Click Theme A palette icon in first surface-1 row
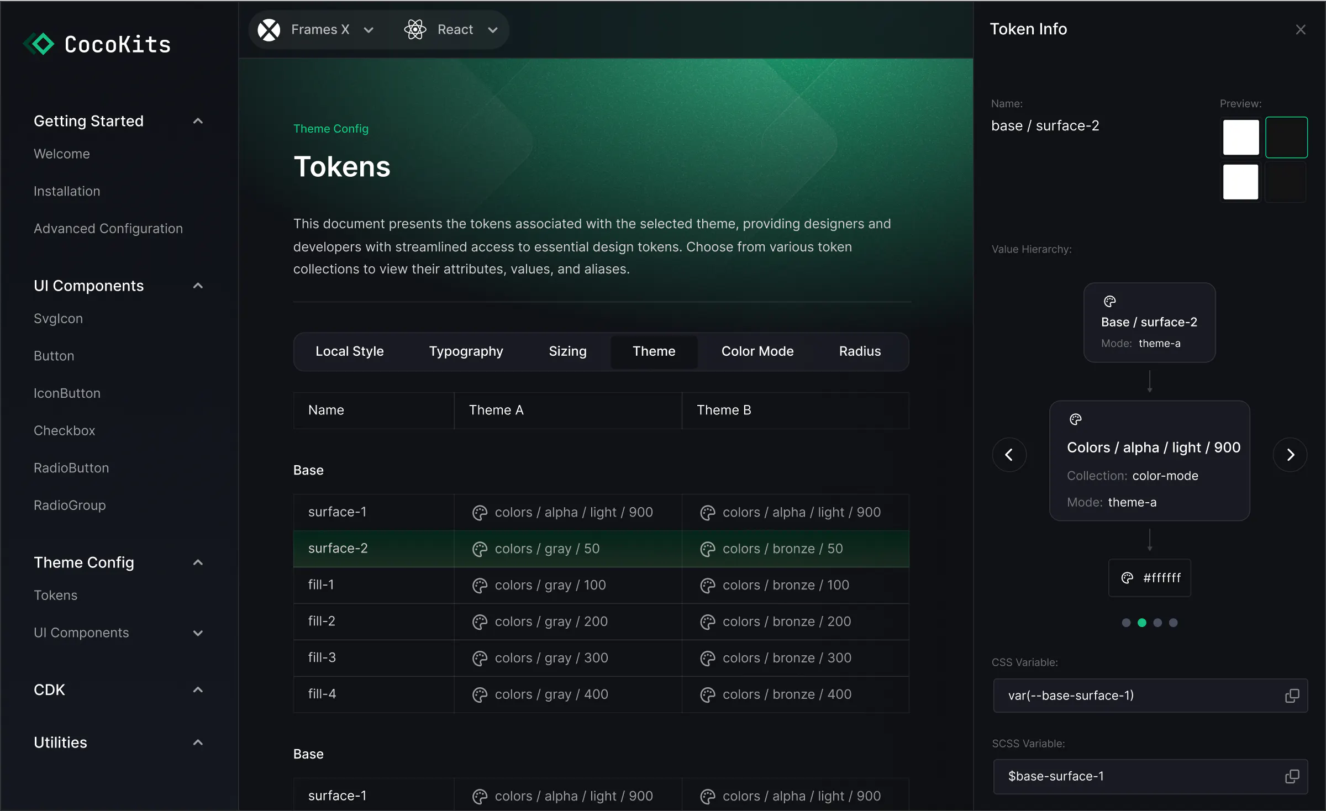The width and height of the screenshot is (1326, 811). (480, 513)
